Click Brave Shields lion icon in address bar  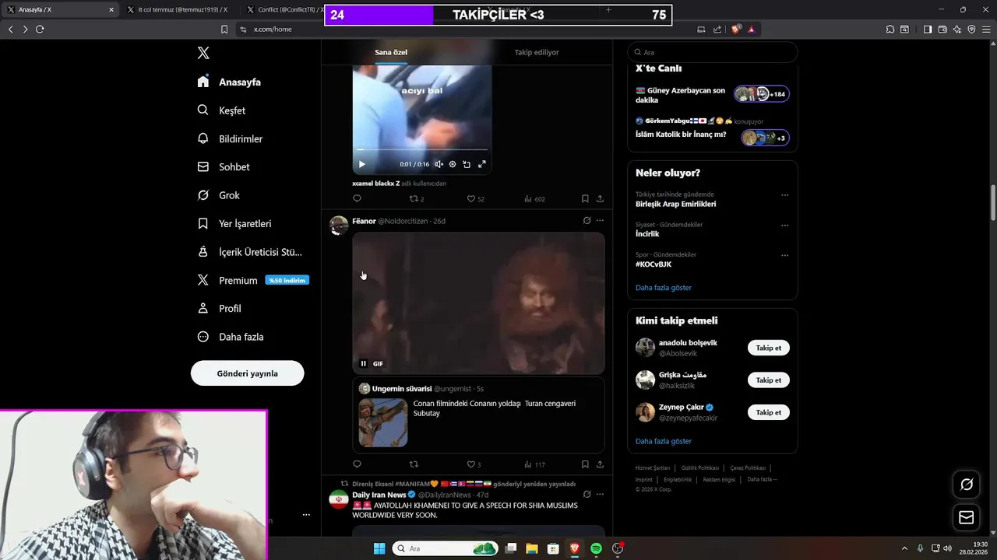coord(736,29)
